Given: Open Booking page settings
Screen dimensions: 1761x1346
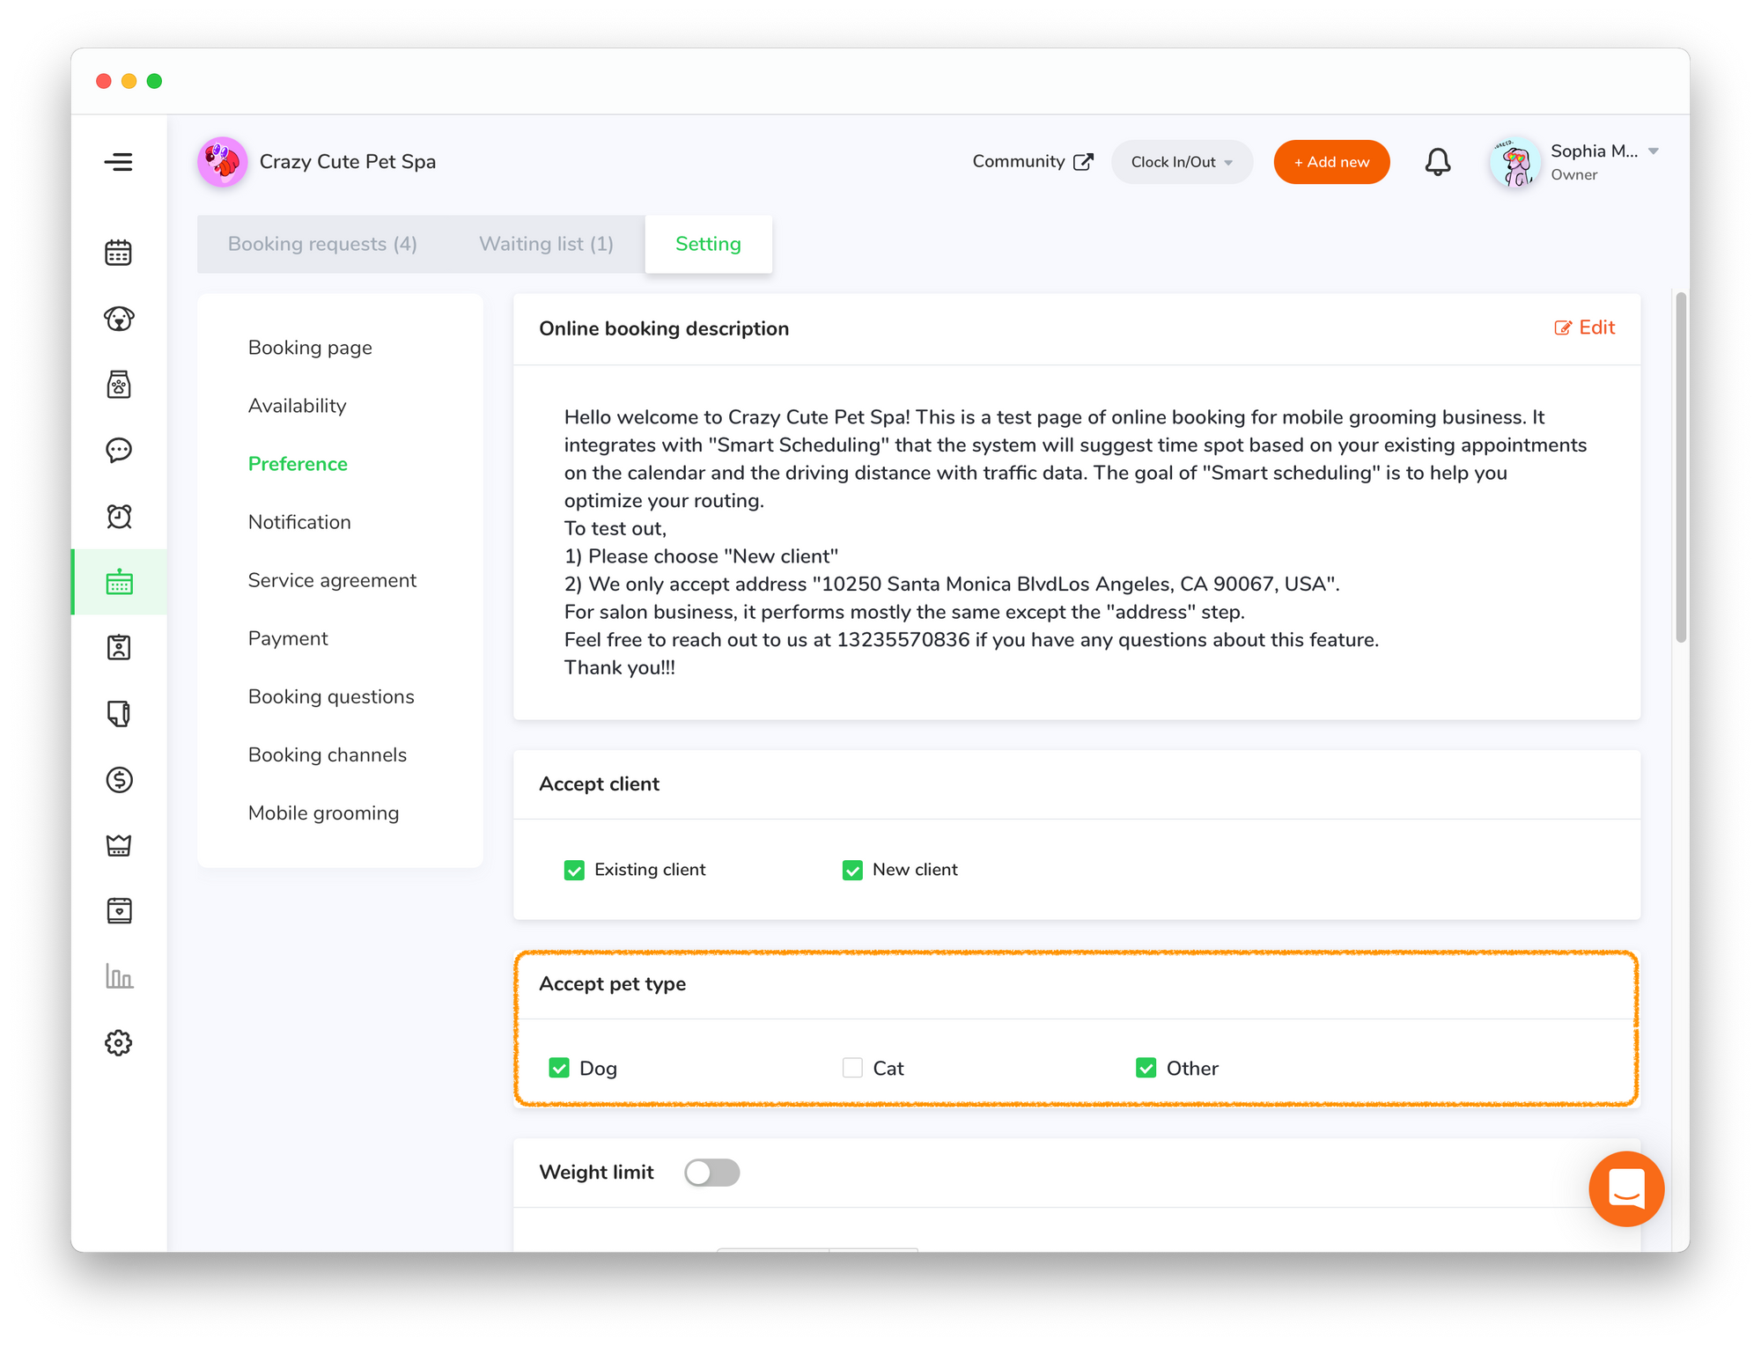Looking at the screenshot, I should pyautogui.click(x=310, y=348).
